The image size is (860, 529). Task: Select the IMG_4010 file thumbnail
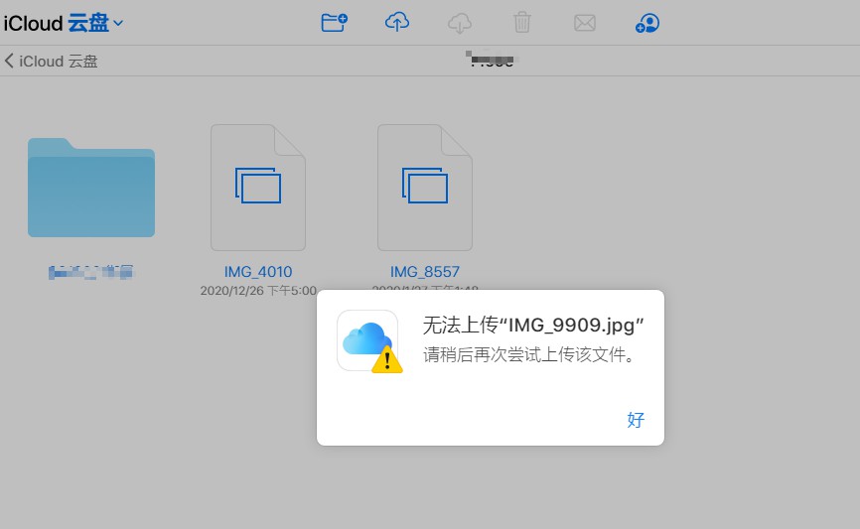point(258,188)
